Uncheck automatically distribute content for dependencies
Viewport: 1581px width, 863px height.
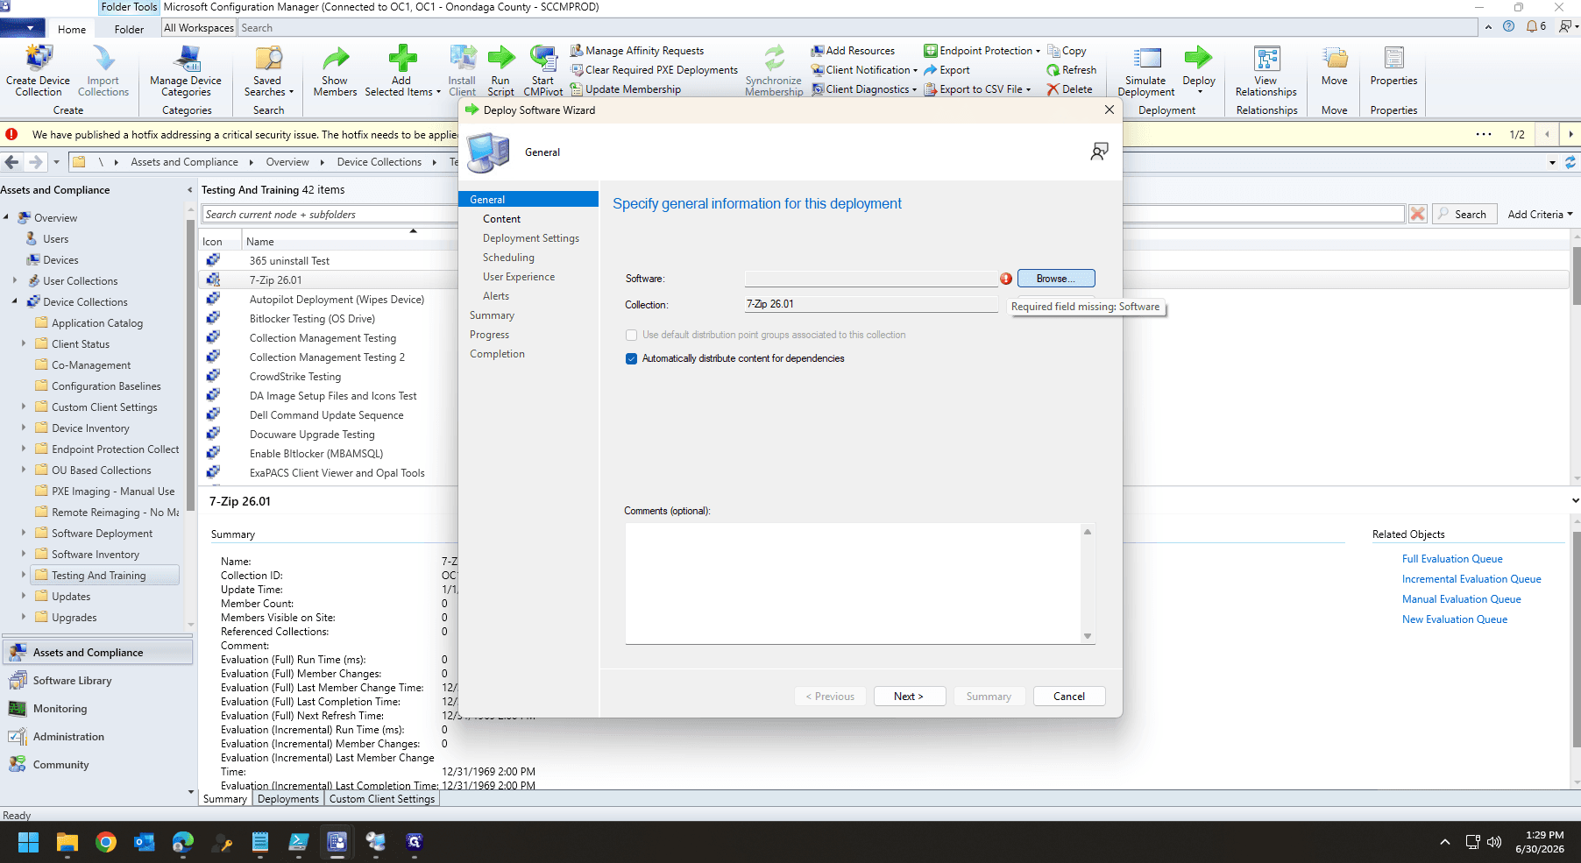631,358
